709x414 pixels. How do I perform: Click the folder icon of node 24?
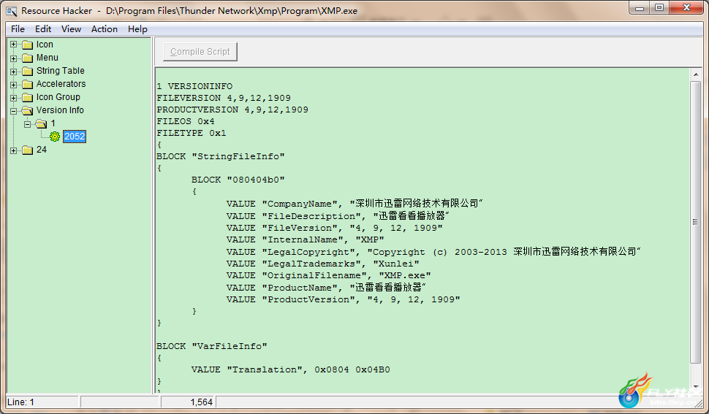(x=28, y=150)
